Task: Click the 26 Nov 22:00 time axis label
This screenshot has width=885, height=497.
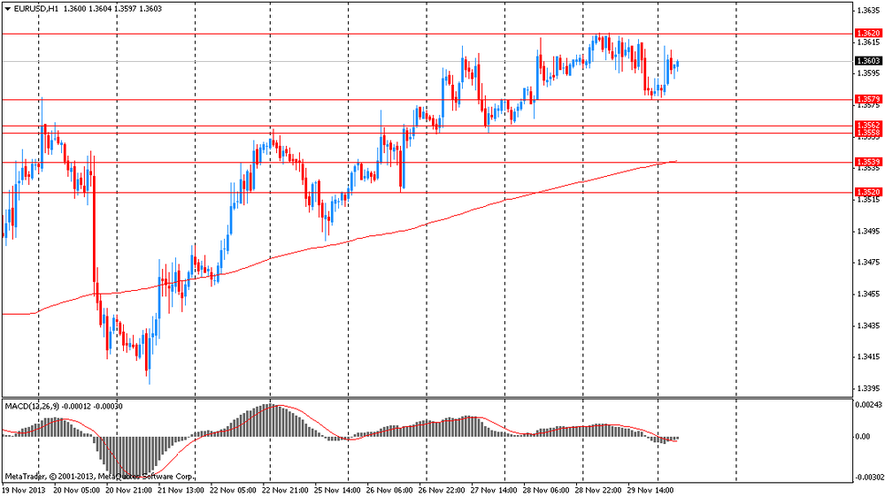Action: (x=442, y=490)
